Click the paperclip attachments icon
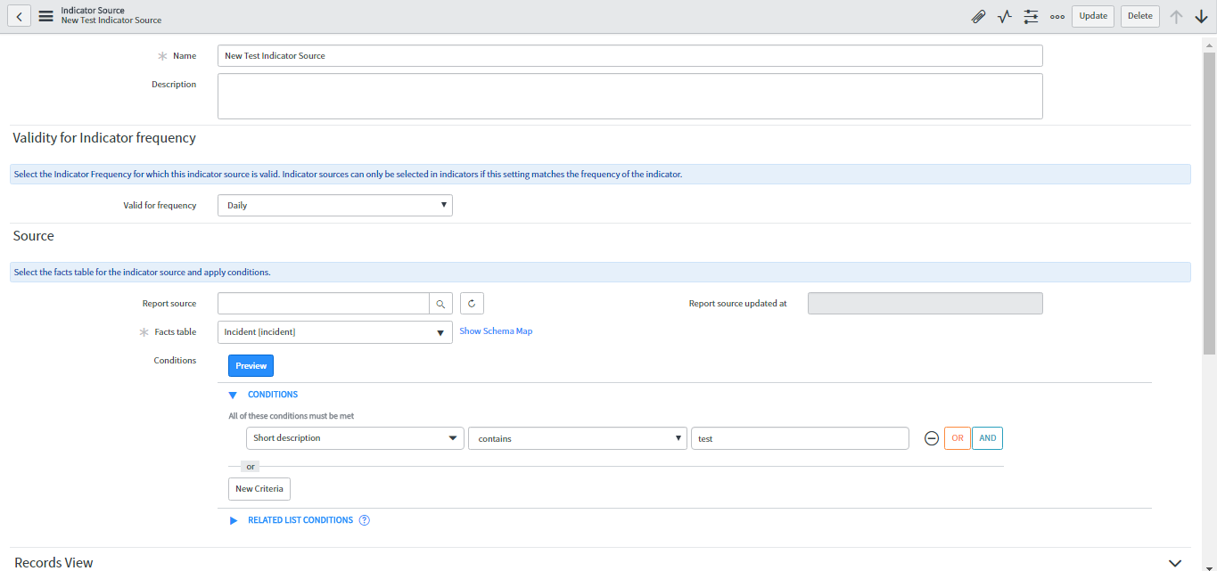 click(x=978, y=16)
